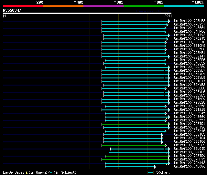Click the white AV558347 query sequence bar
207x175 pixels.
pyautogui.click(x=87, y=13)
